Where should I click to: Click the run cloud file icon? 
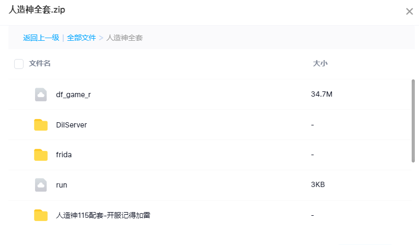coord(41,185)
